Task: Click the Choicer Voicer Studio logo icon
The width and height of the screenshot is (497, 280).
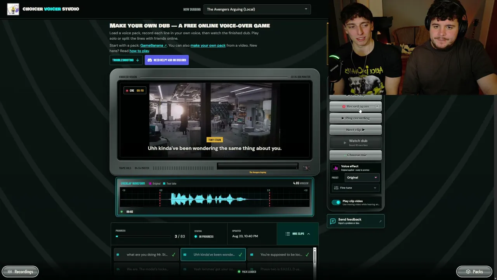Action: [x=13, y=9]
